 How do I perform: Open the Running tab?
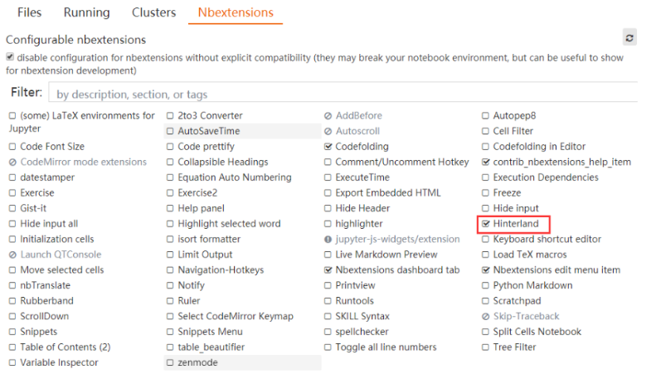click(86, 12)
